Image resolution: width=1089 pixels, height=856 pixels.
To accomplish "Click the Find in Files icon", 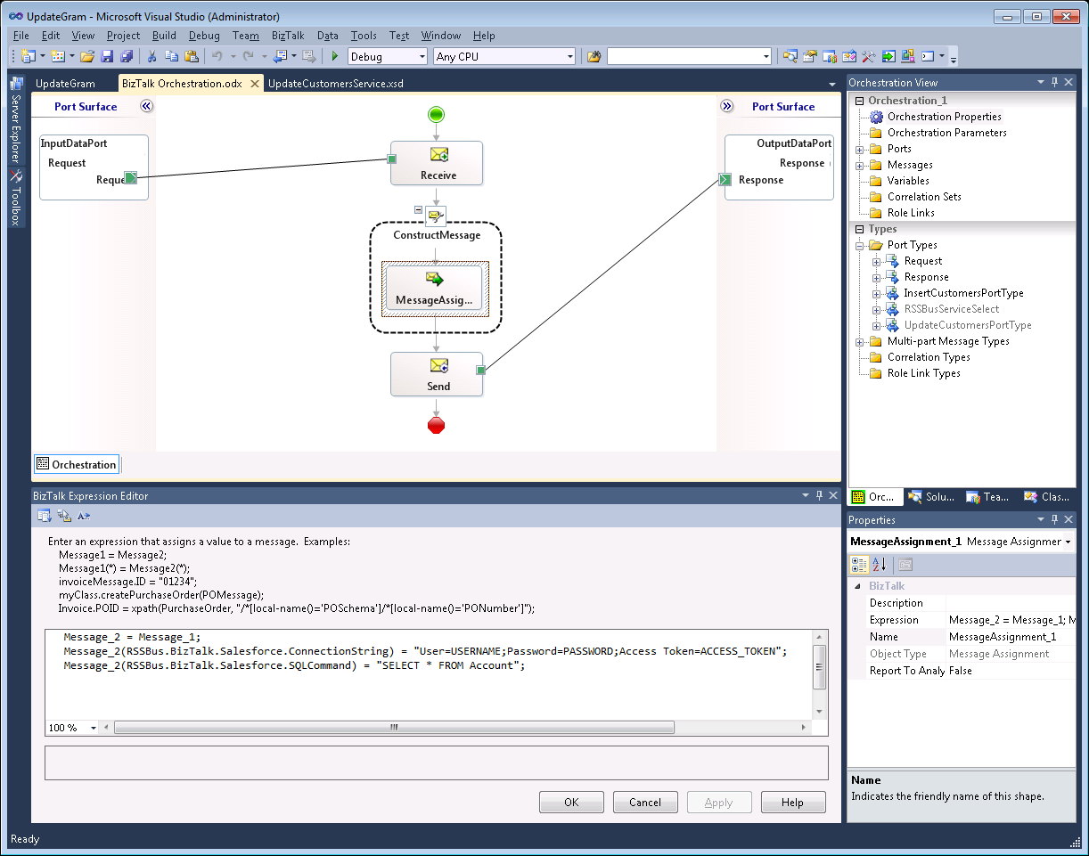I will click(x=594, y=56).
